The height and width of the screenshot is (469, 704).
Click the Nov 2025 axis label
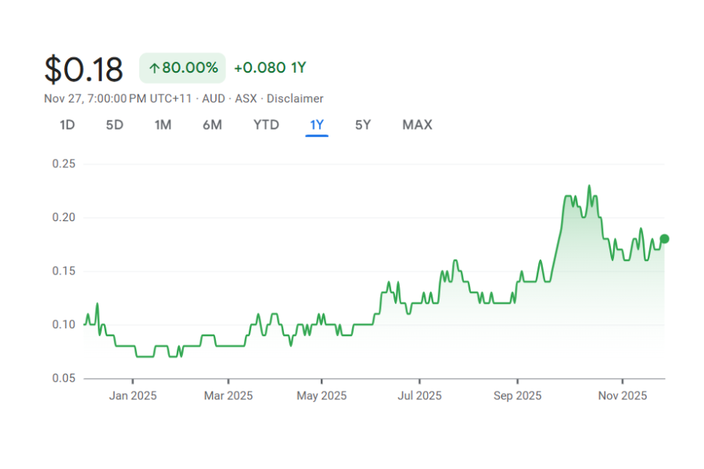tap(622, 396)
